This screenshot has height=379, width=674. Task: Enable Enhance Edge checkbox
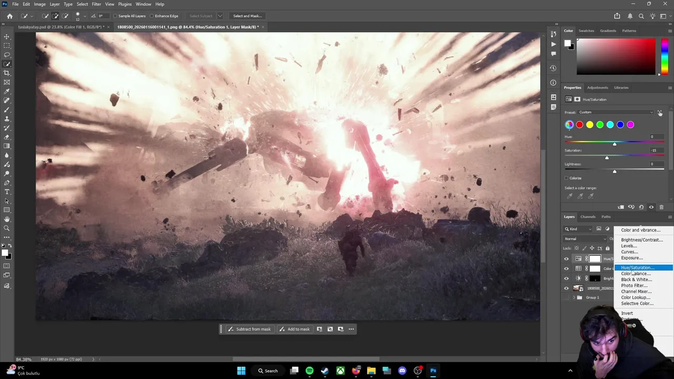point(152,16)
